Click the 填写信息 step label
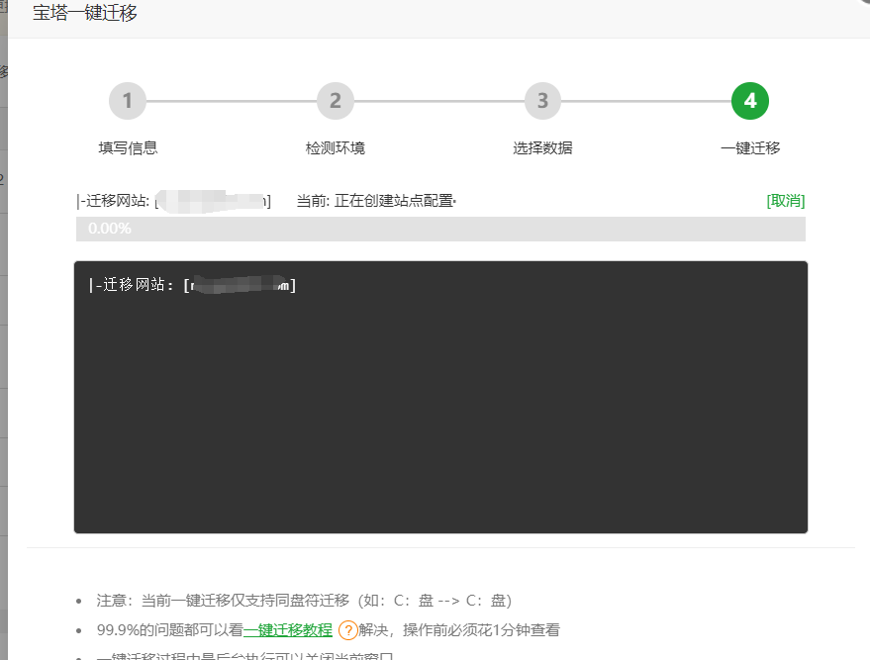 coord(128,148)
